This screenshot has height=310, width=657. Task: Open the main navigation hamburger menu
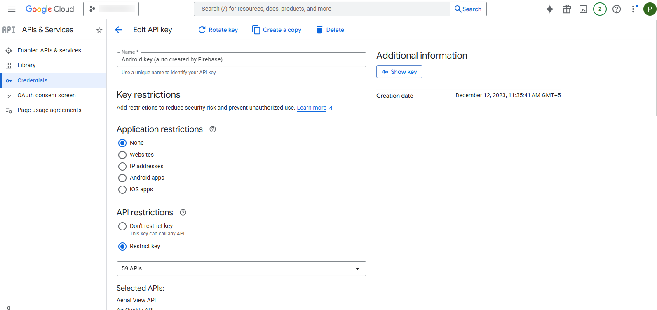point(12,9)
